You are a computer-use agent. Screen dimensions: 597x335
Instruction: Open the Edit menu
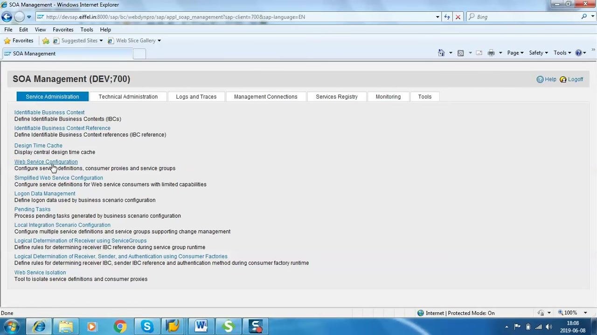23,29
